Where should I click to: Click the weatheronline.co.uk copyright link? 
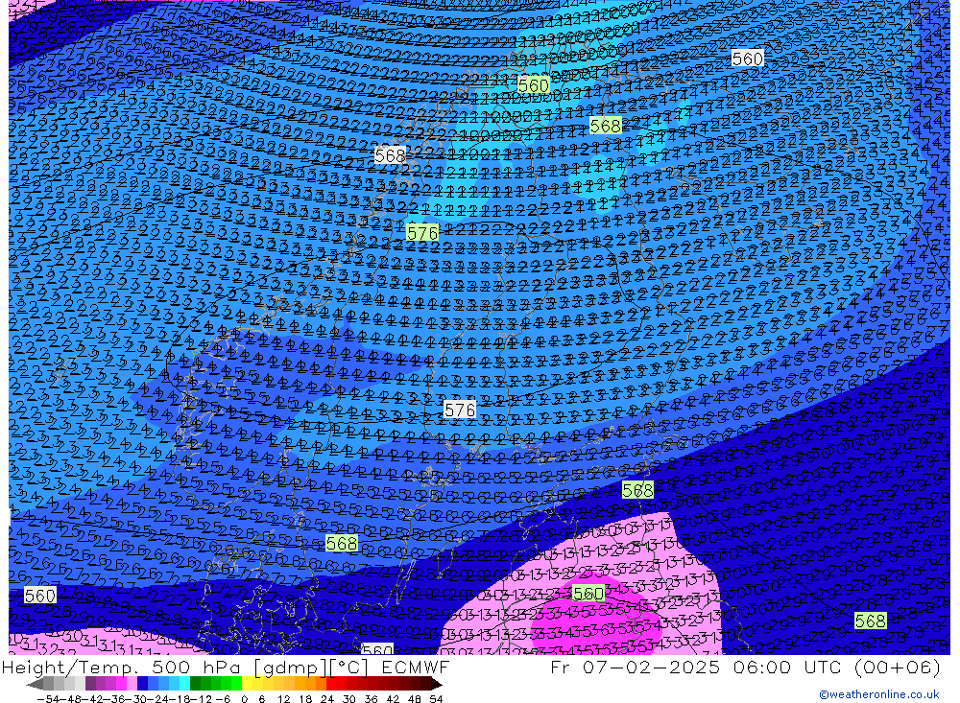coord(878,694)
